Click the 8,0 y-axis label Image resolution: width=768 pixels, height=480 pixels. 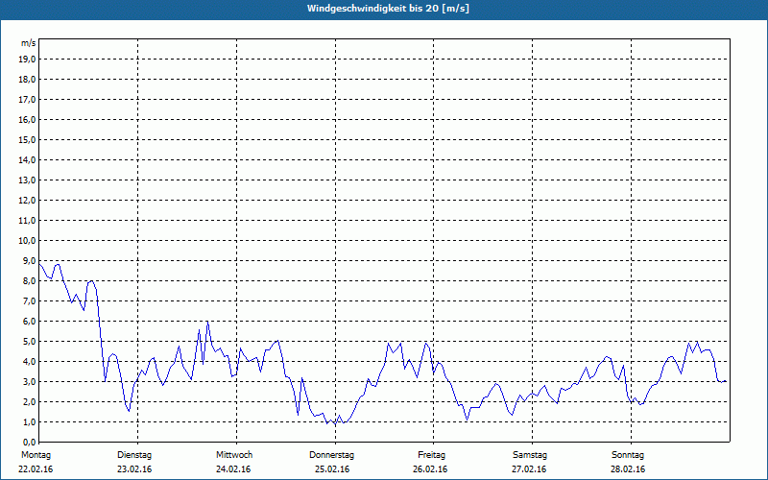click(x=29, y=281)
